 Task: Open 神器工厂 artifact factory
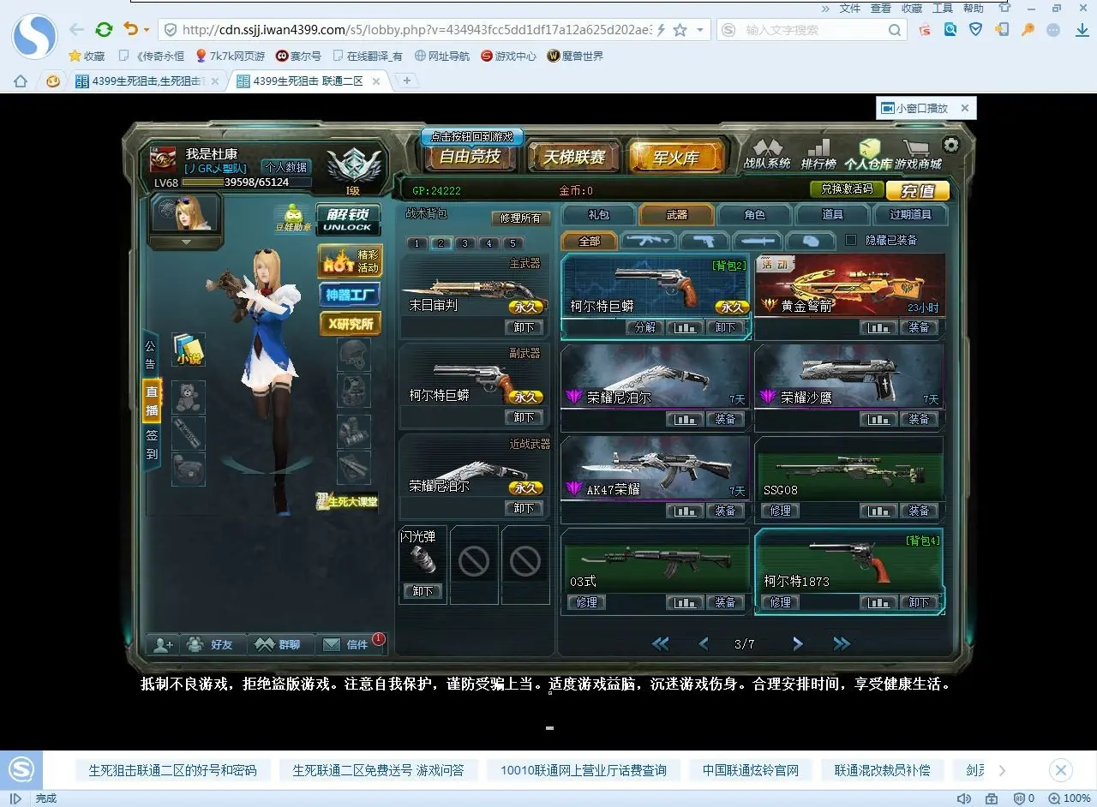(350, 295)
